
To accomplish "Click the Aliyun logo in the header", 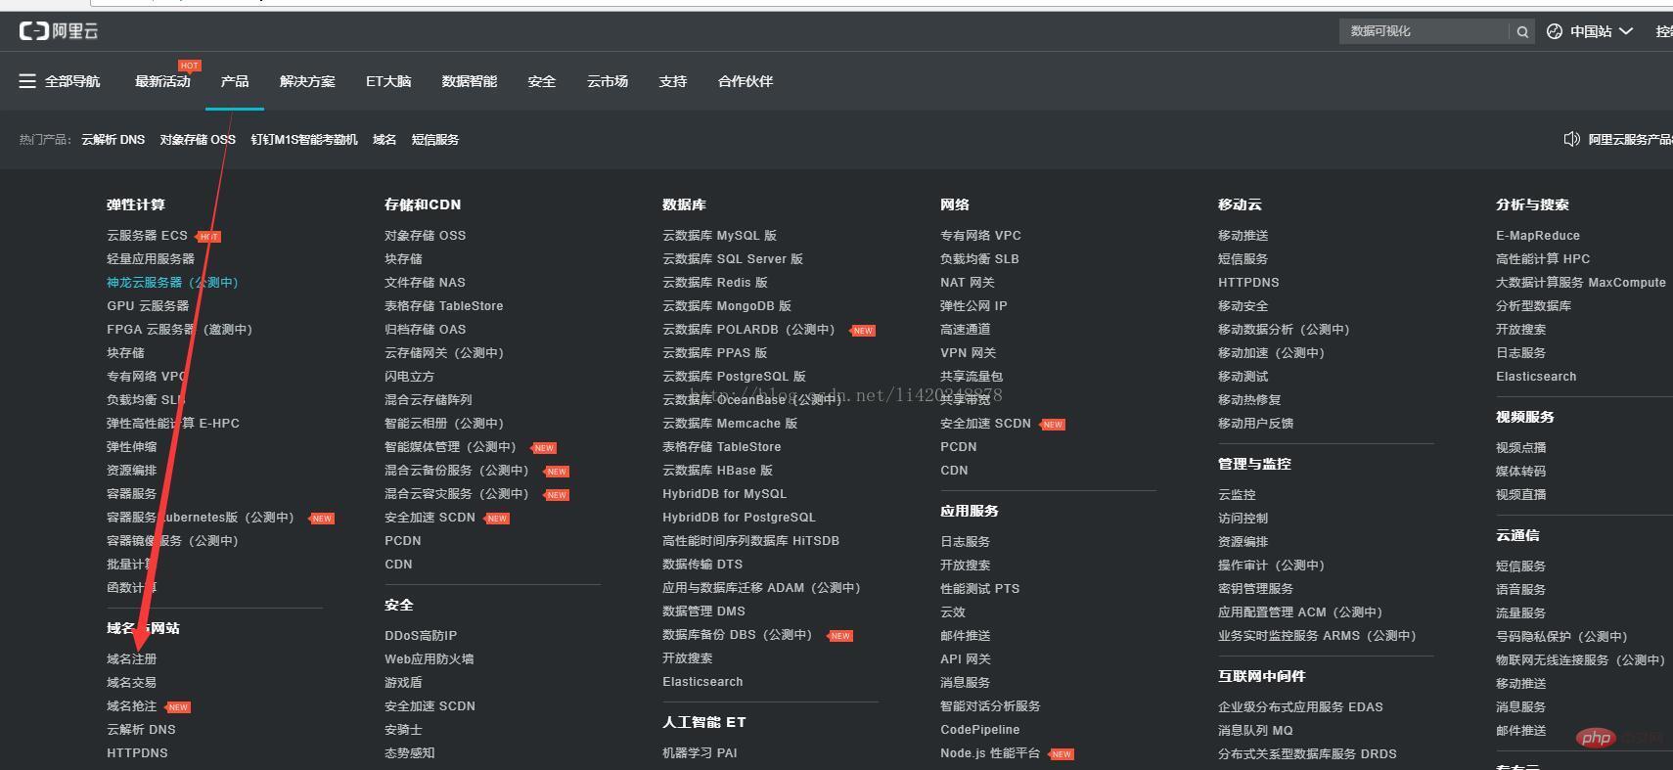I will tap(59, 31).
